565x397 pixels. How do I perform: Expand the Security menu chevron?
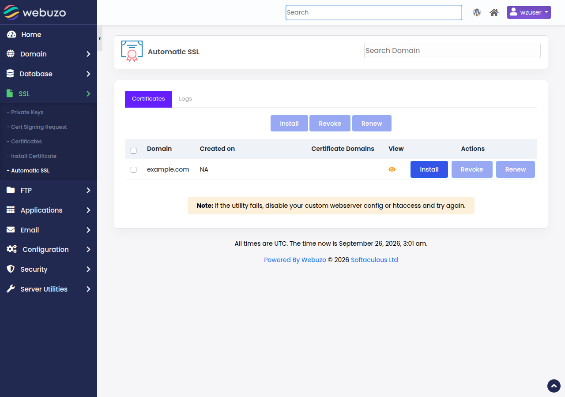pos(88,269)
